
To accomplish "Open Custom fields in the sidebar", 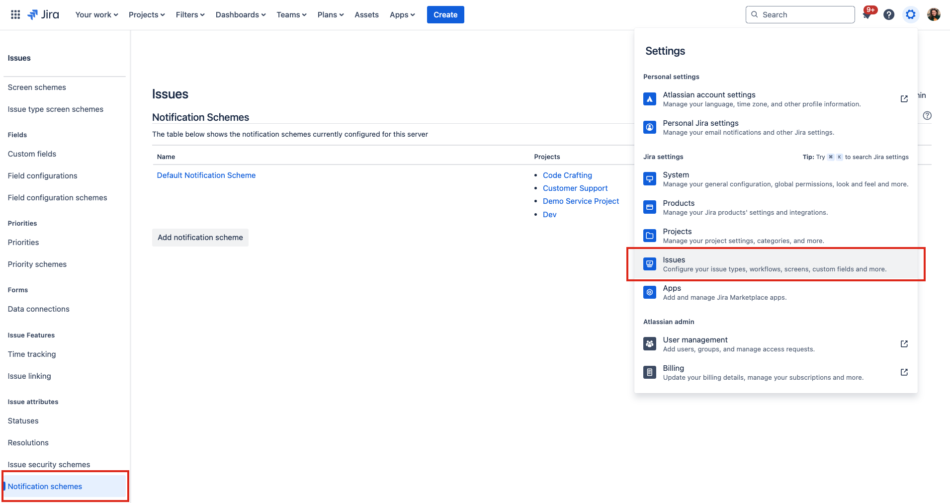I will pos(32,154).
